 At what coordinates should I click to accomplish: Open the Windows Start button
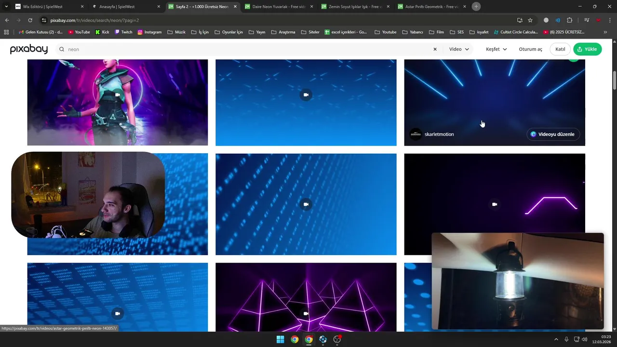[280, 339]
